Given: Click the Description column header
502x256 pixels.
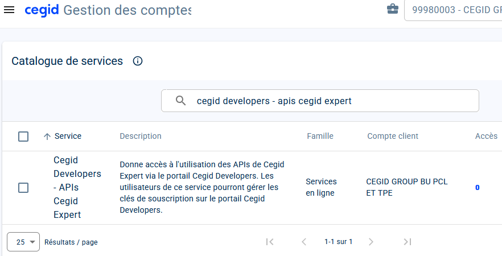Looking at the screenshot, I should [x=141, y=136].
